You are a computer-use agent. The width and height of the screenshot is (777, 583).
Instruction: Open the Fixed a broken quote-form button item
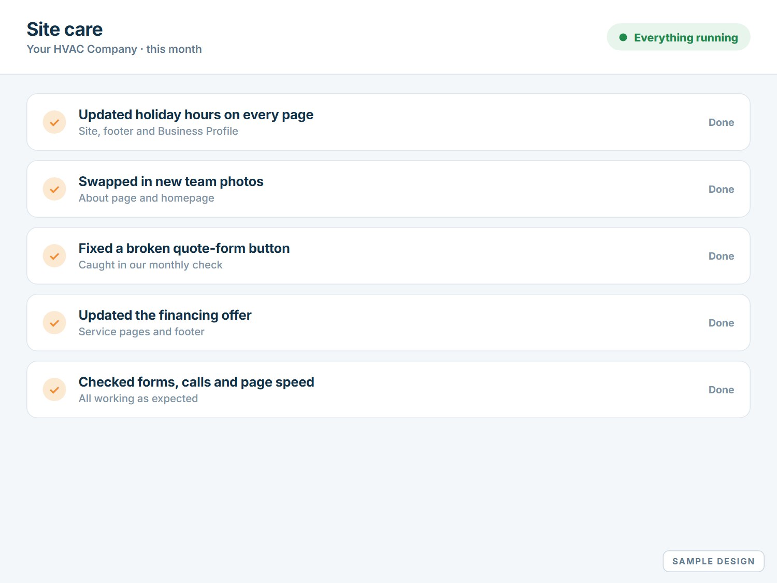click(388, 256)
